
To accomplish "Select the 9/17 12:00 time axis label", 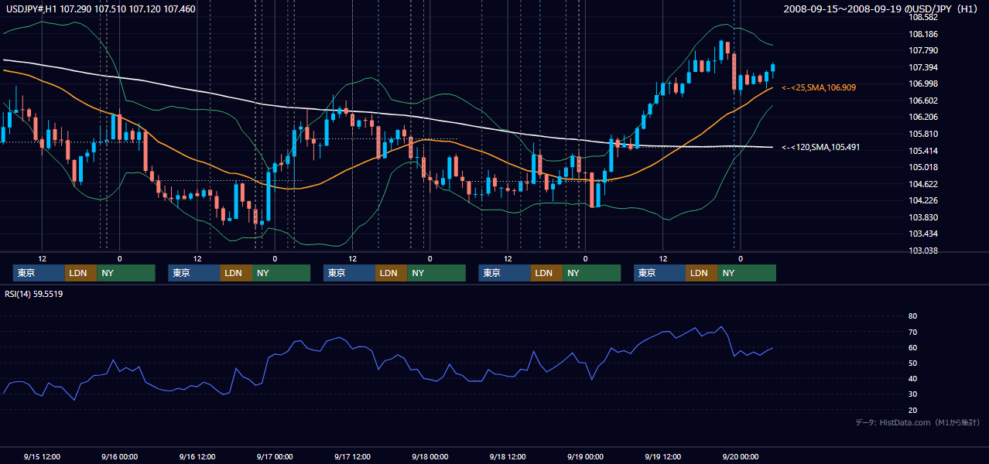I will (x=353, y=456).
